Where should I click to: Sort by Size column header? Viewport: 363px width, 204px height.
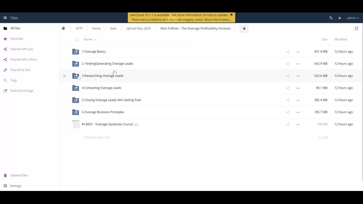324,39
